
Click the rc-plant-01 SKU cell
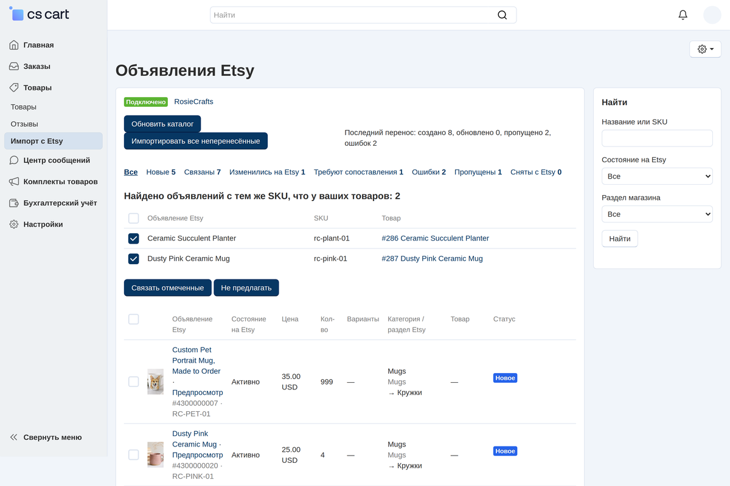point(332,238)
